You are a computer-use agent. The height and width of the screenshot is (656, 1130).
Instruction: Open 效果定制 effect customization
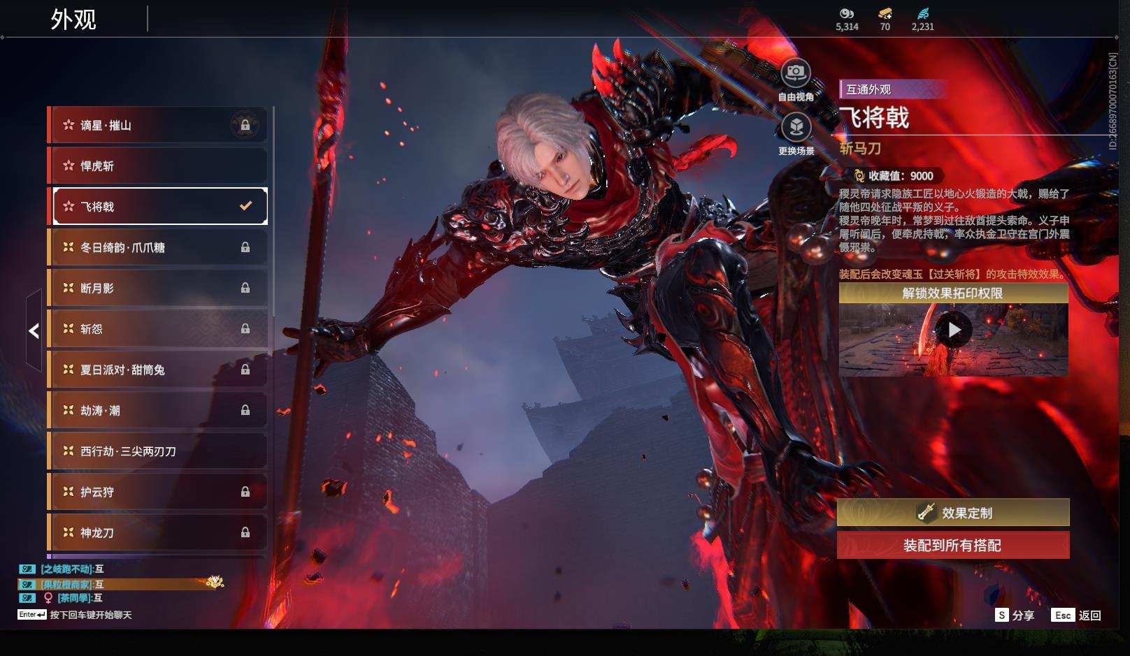coord(953,513)
